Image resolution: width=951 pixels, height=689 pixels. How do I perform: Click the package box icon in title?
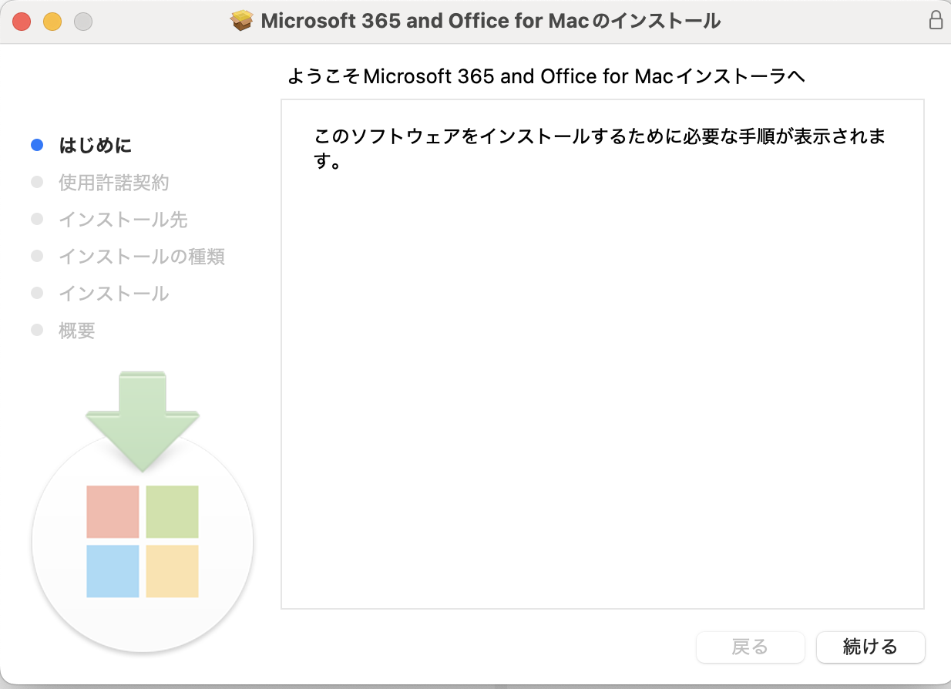243,21
